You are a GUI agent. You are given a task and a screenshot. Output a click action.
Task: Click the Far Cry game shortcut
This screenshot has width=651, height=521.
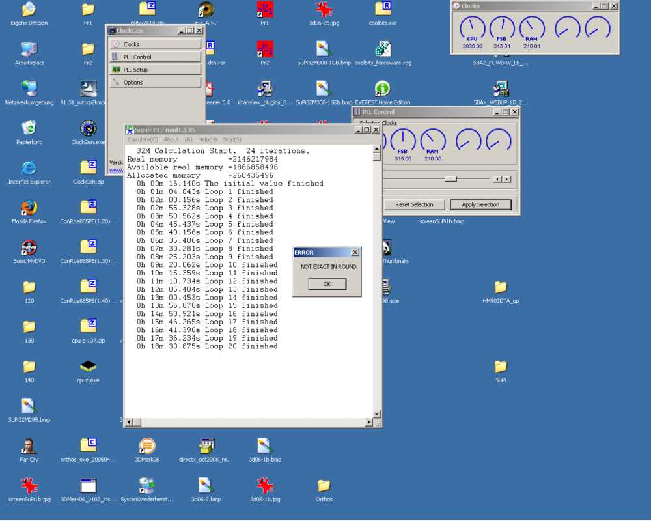point(29,445)
